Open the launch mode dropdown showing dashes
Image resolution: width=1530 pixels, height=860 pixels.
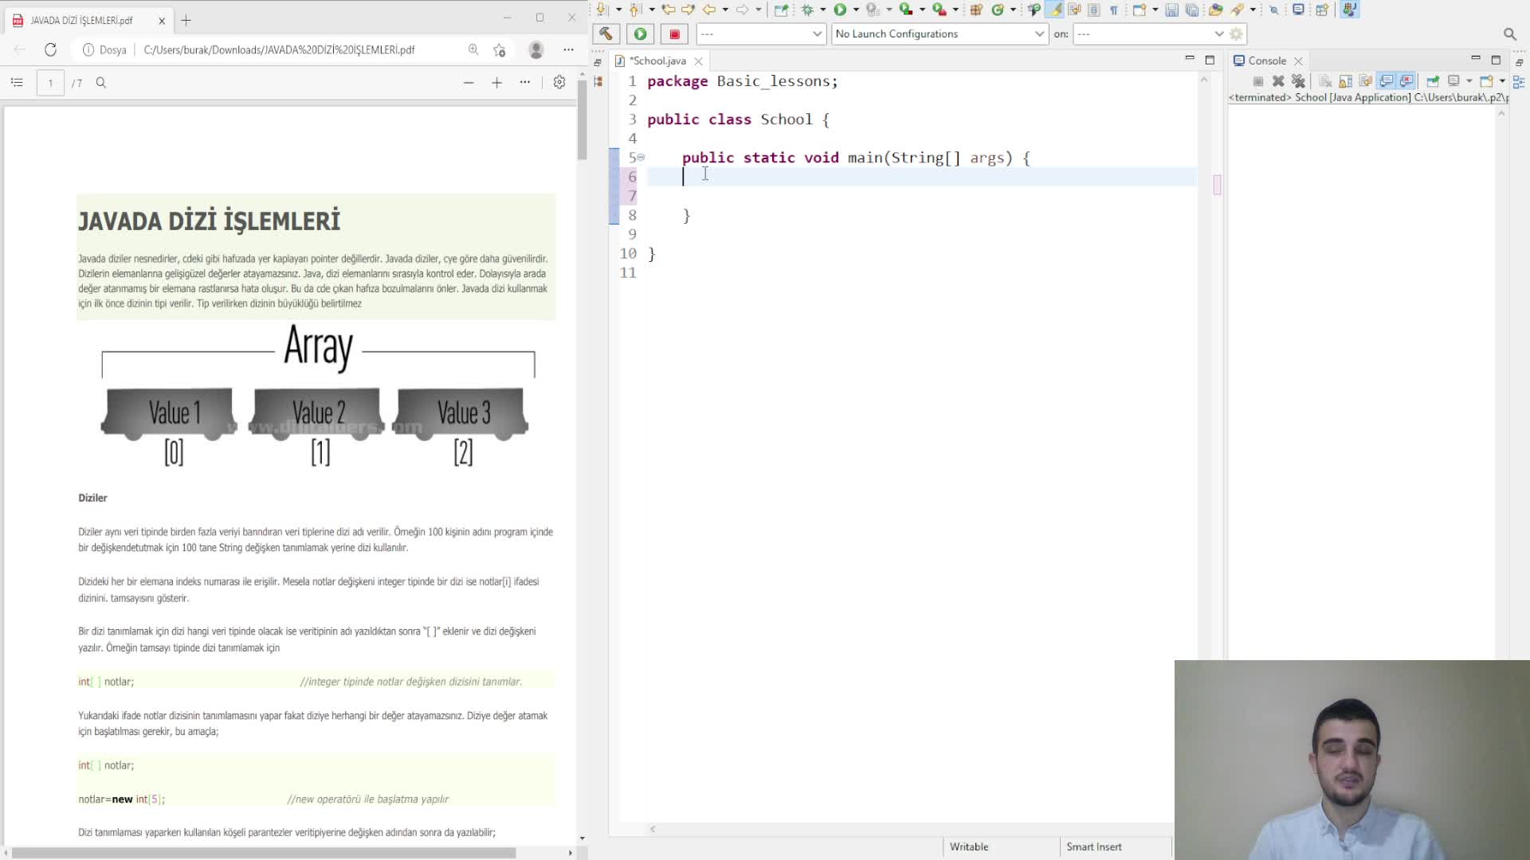761,33
